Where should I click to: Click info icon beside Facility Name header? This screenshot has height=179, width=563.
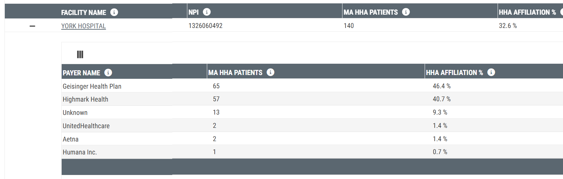pyautogui.click(x=114, y=12)
